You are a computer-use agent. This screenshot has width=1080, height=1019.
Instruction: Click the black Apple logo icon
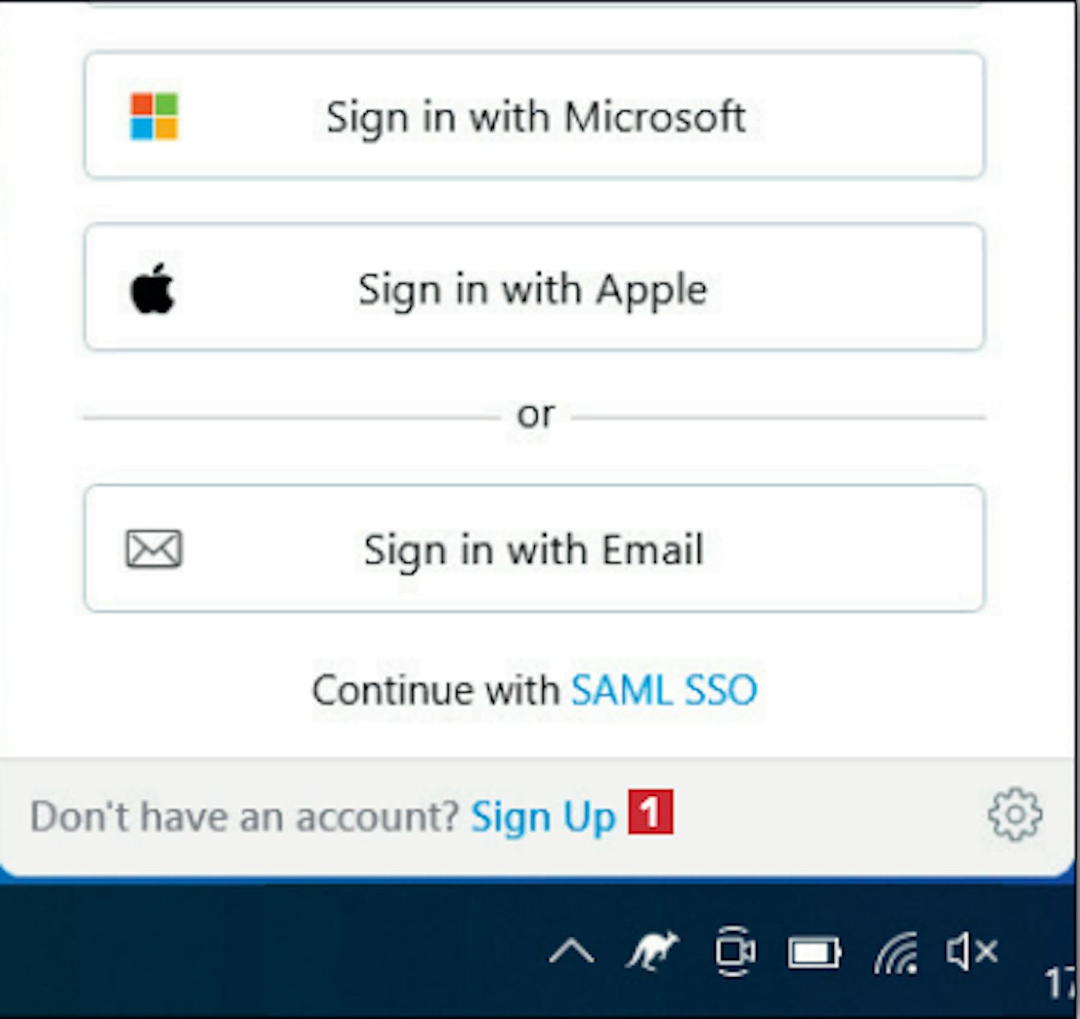point(152,289)
